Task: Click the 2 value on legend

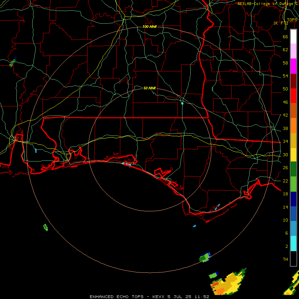Action: [286, 247]
